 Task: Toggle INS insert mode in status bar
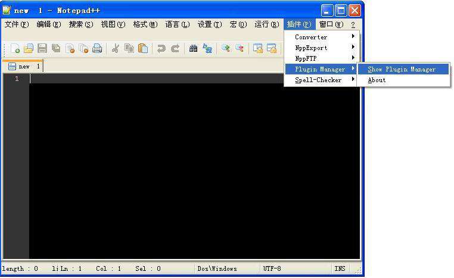340,268
